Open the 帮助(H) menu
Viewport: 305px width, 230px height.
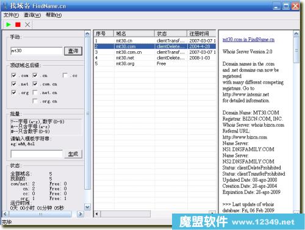tap(54, 15)
